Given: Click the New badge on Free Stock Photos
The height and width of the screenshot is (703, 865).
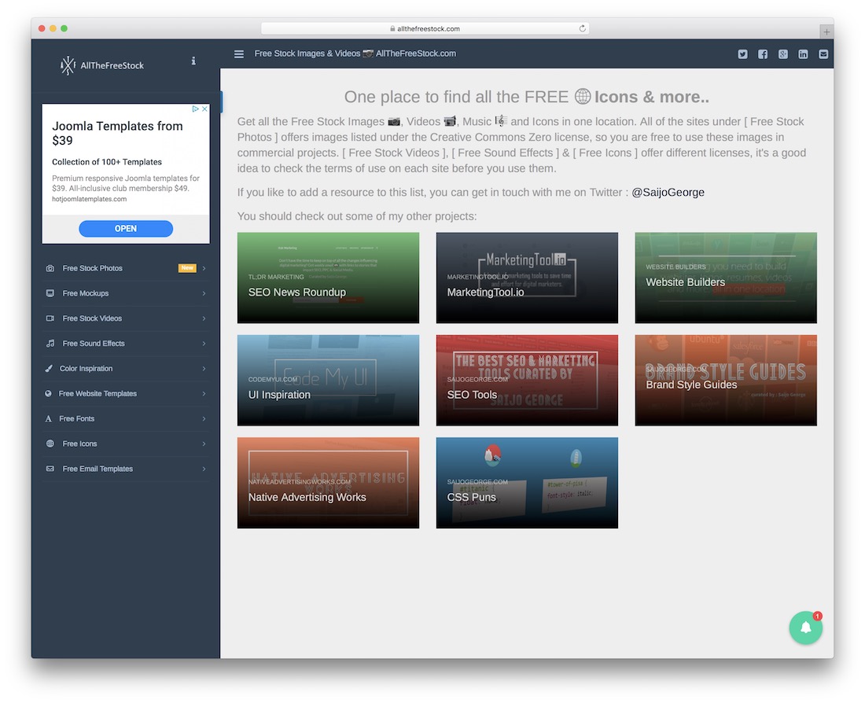Looking at the screenshot, I should click(187, 268).
